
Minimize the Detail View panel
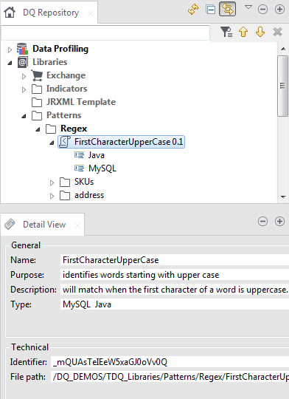point(262,221)
